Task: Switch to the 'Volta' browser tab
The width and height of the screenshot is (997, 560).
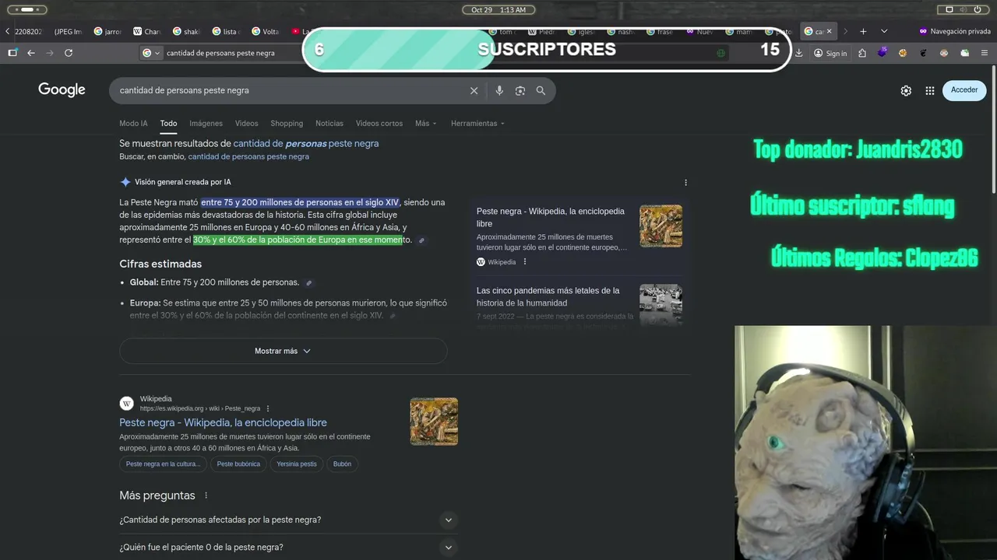Action: pyautogui.click(x=265, y=31)
